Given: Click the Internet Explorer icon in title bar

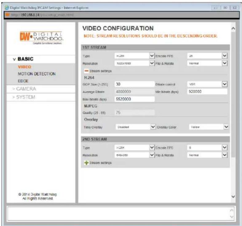Looking at the screenshot, I should tap(7, 8).
